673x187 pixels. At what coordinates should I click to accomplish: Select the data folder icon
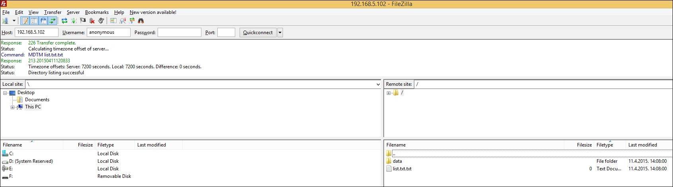389,161
